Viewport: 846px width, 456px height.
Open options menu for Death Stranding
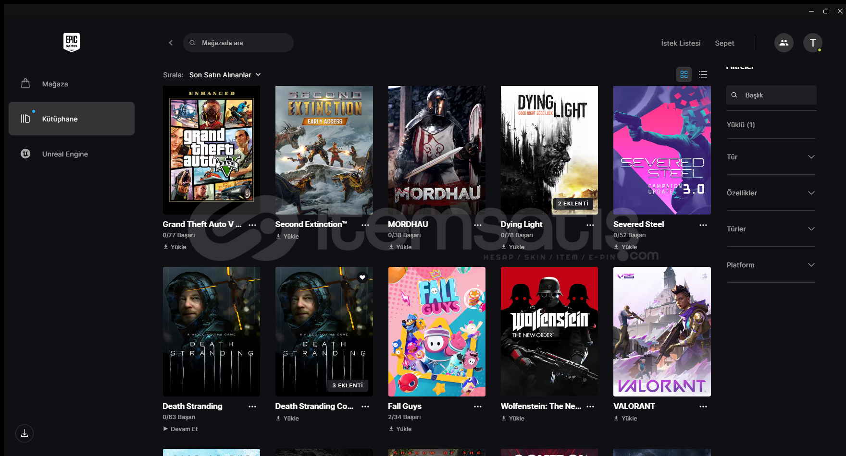pos(252,407)
